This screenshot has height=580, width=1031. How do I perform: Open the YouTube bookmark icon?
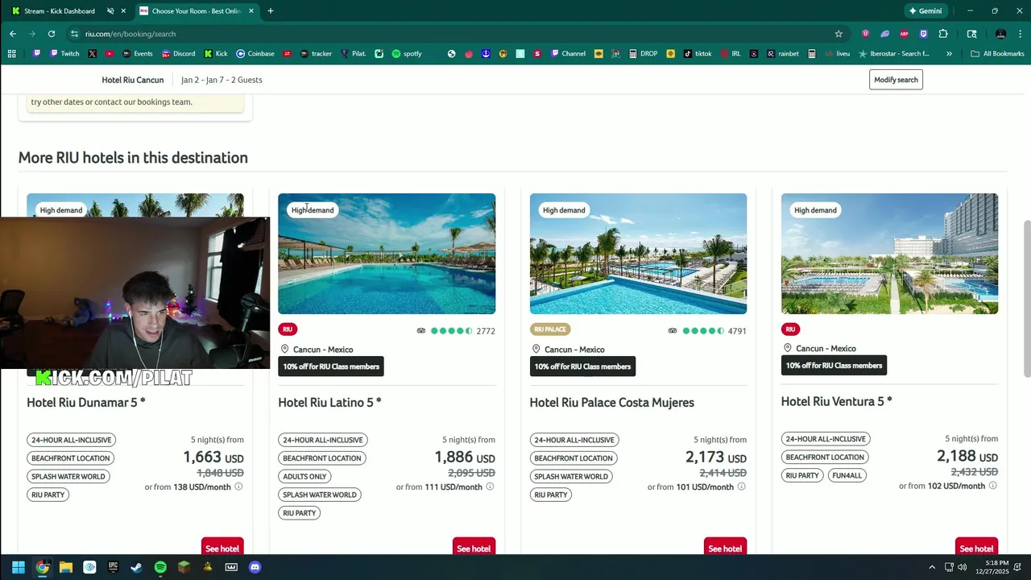(x=110, y=54)
